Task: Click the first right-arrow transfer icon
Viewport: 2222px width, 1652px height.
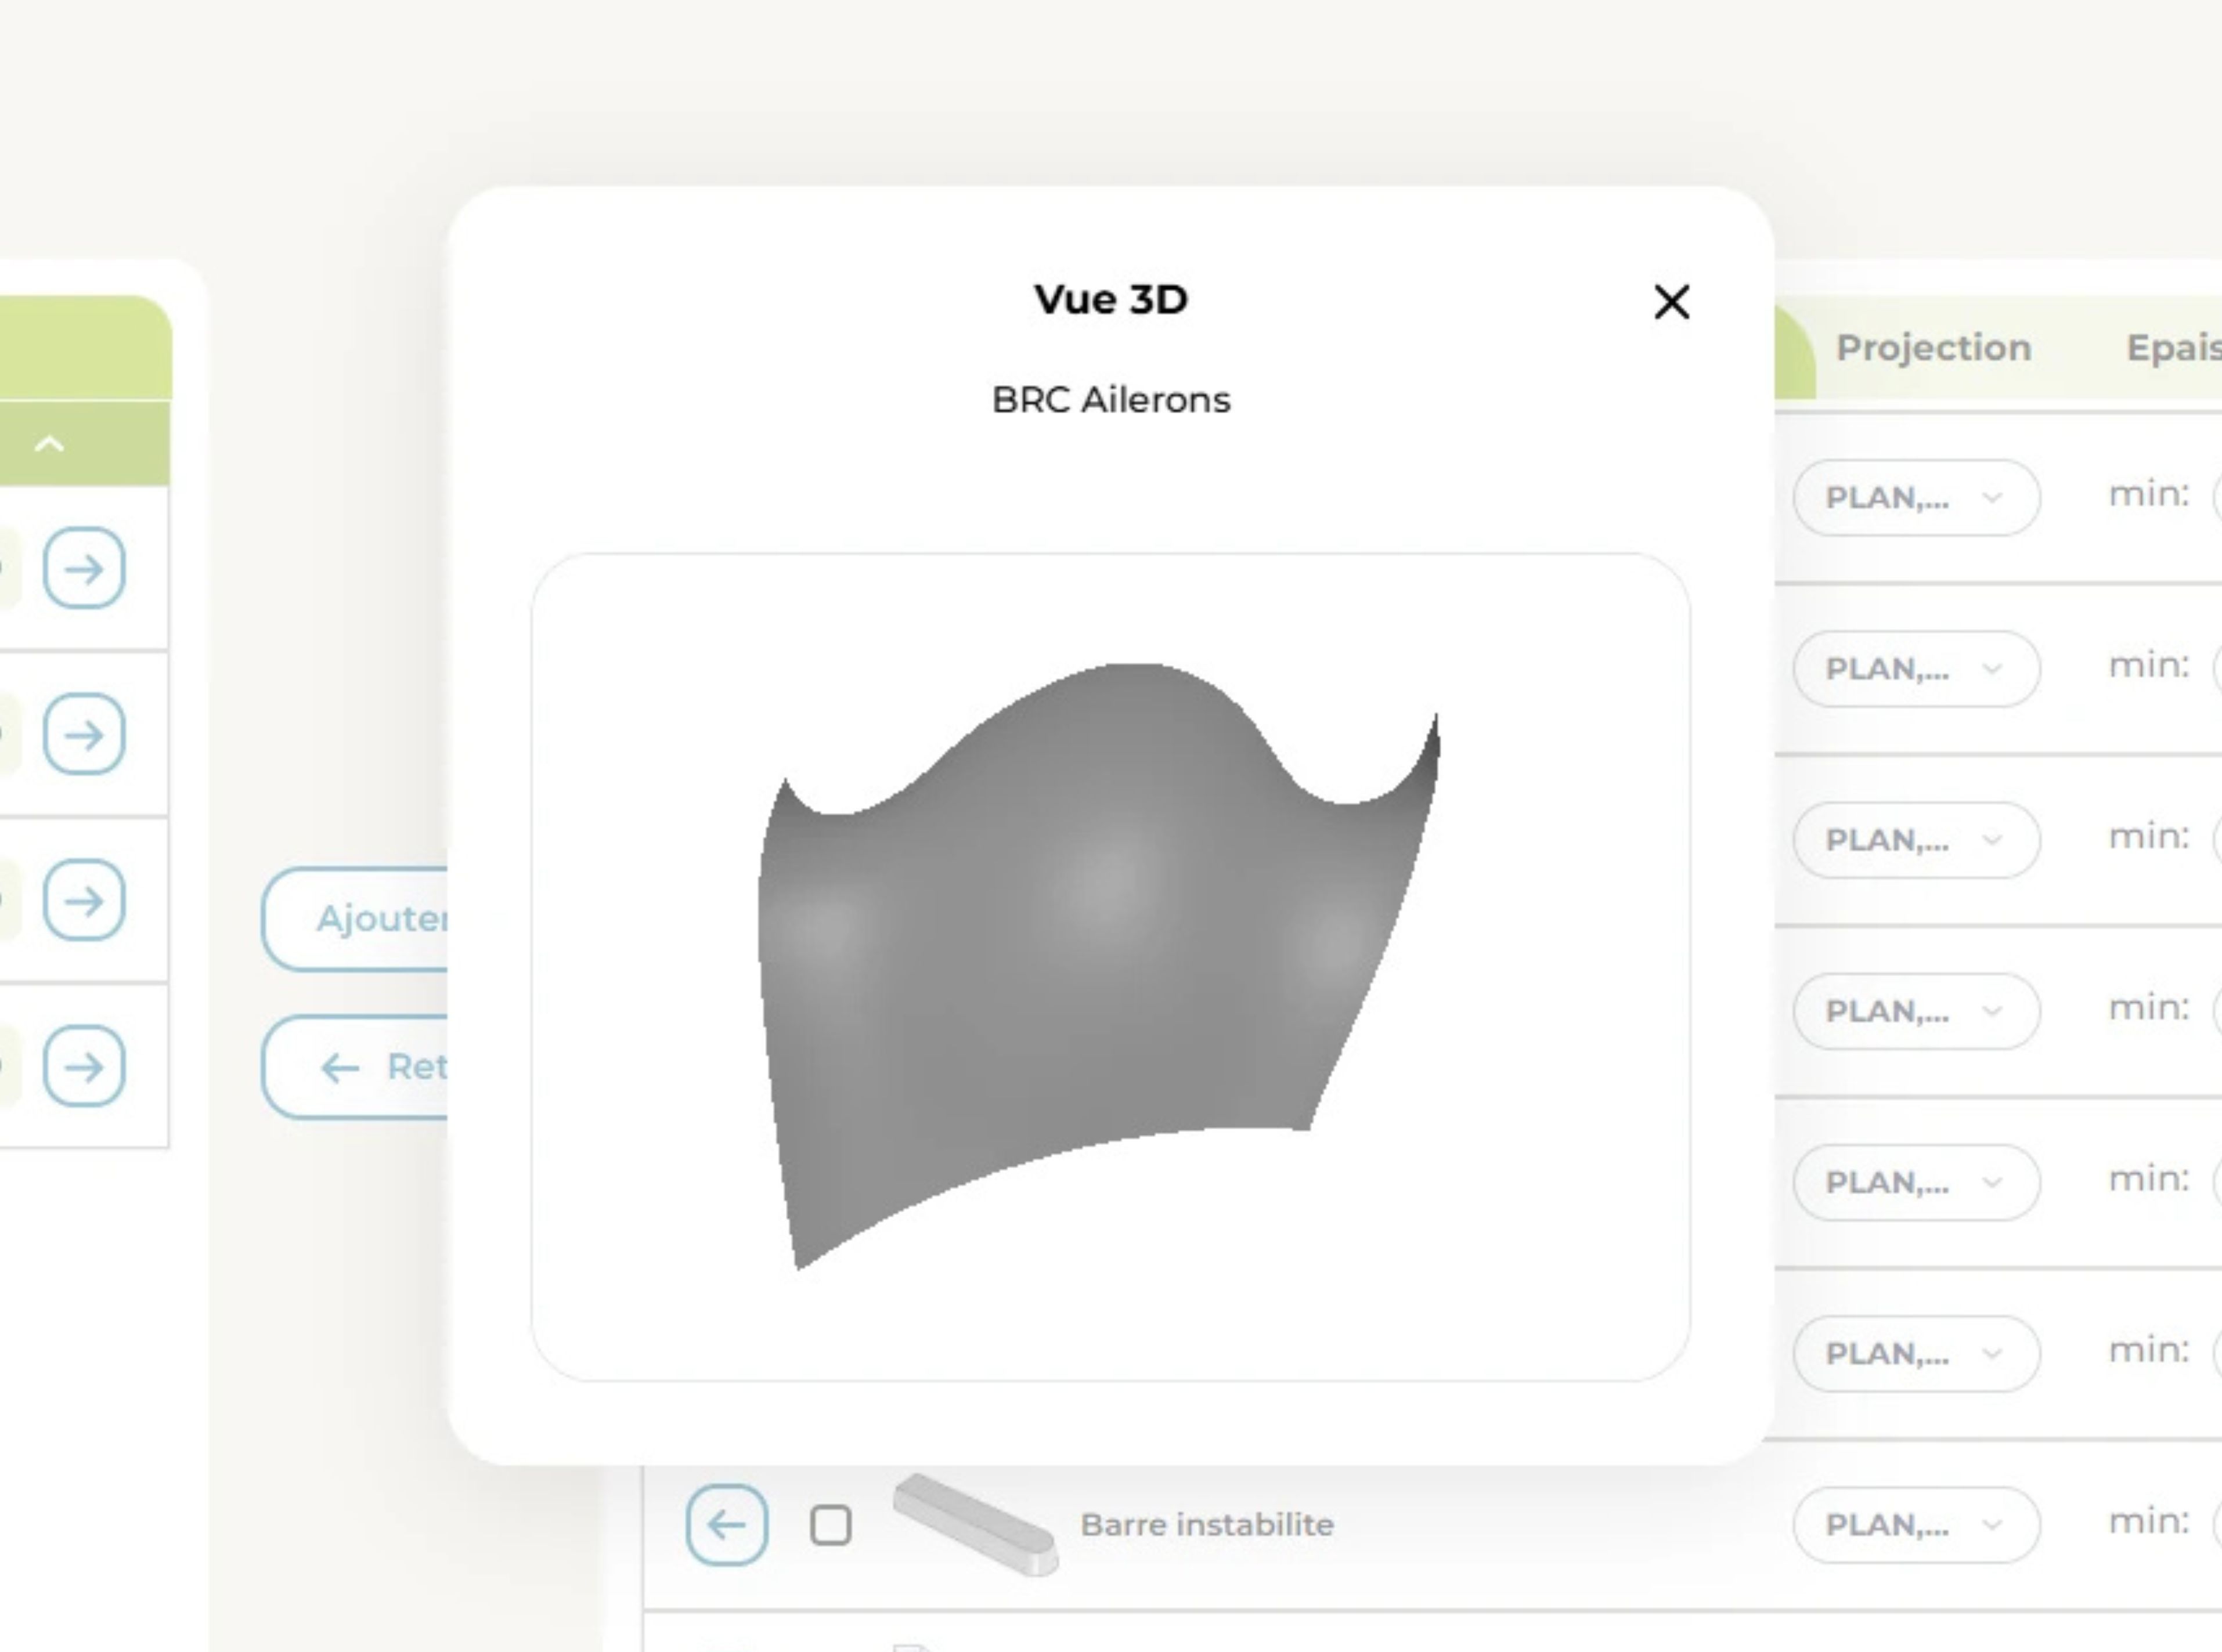Action: pos(84,568)
